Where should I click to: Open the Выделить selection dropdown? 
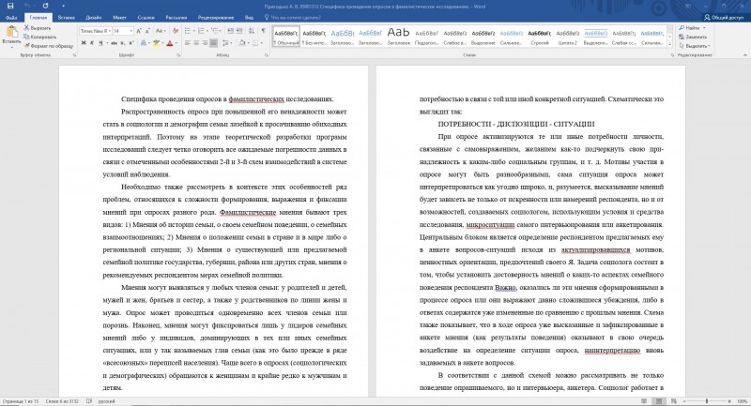click(695, 46)
